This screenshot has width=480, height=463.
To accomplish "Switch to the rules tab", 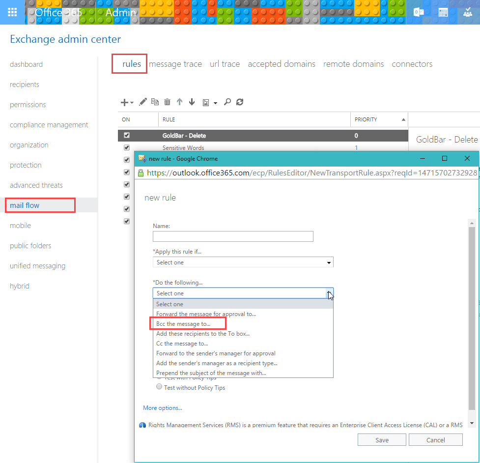I will [132, 64].
